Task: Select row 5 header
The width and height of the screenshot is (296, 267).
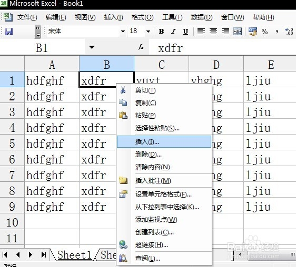Action: (12, 142)
